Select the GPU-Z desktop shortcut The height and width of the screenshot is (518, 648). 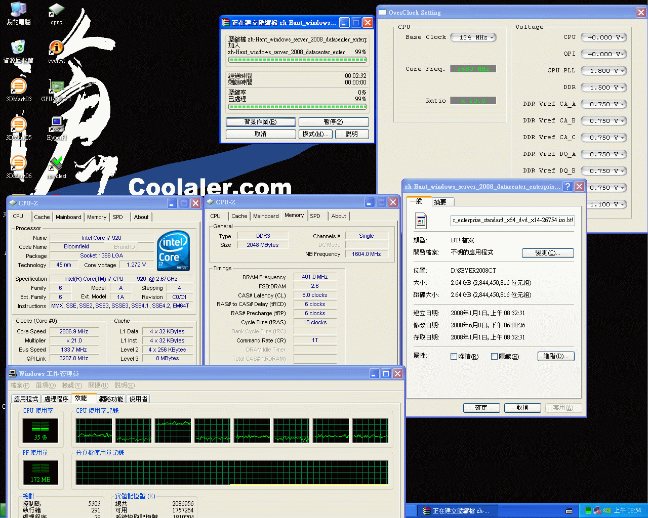(x=56, y=90)
